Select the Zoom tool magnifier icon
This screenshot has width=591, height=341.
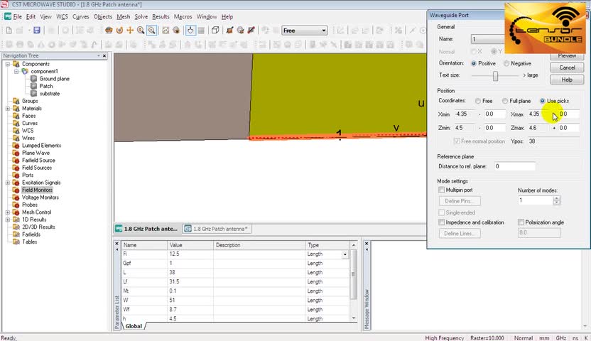point(141,31)
